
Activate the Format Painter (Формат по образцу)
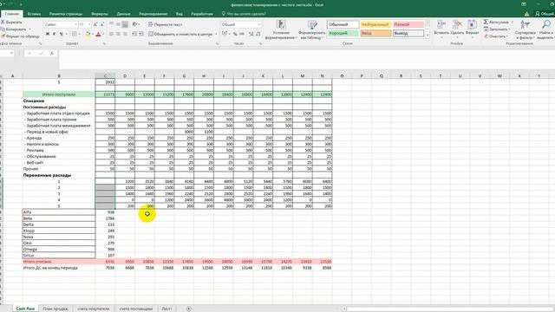pyautogui.click(x=21, y=36)
